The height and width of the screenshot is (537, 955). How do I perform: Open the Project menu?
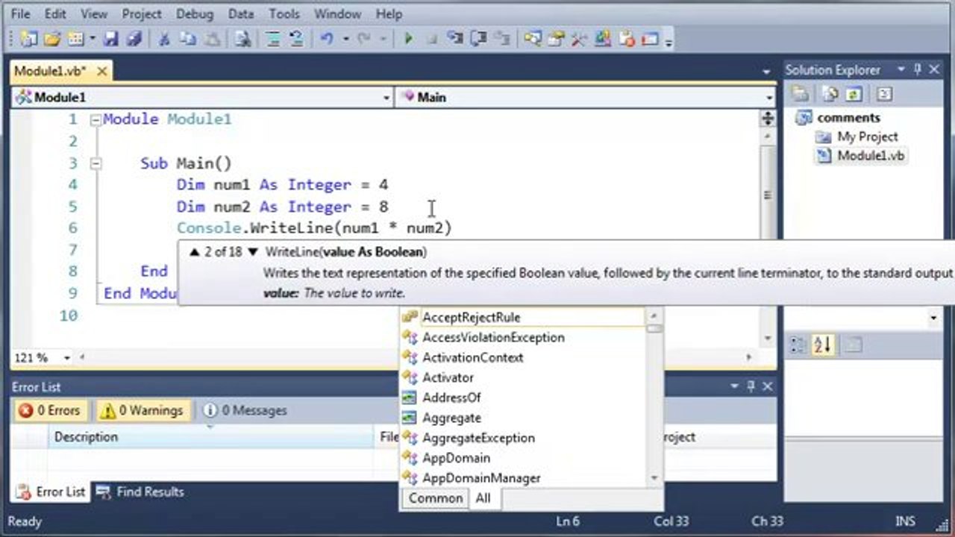pos(142,13)
